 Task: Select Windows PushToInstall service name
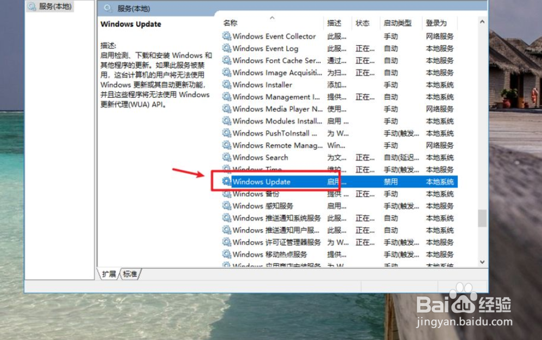274,133
